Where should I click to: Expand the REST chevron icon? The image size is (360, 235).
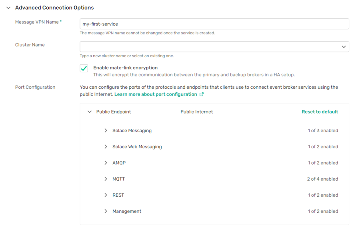click(x=106, y=195)
